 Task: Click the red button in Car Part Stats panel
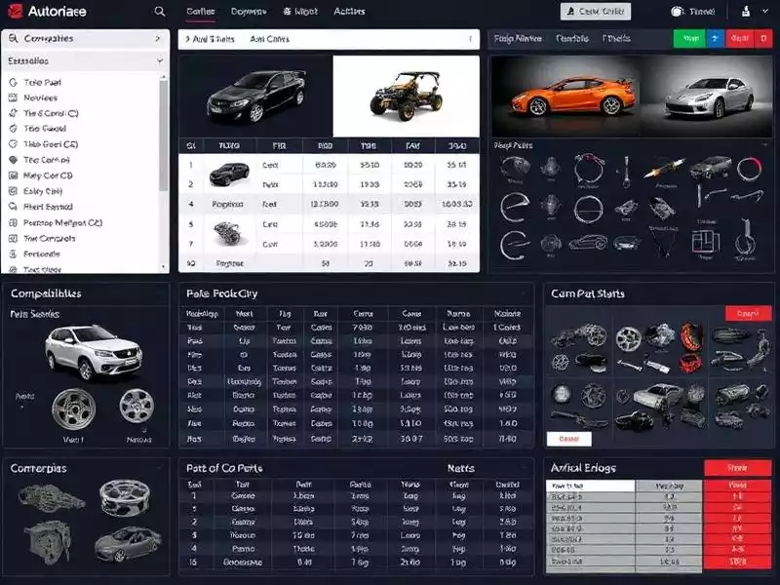[748, 314]
